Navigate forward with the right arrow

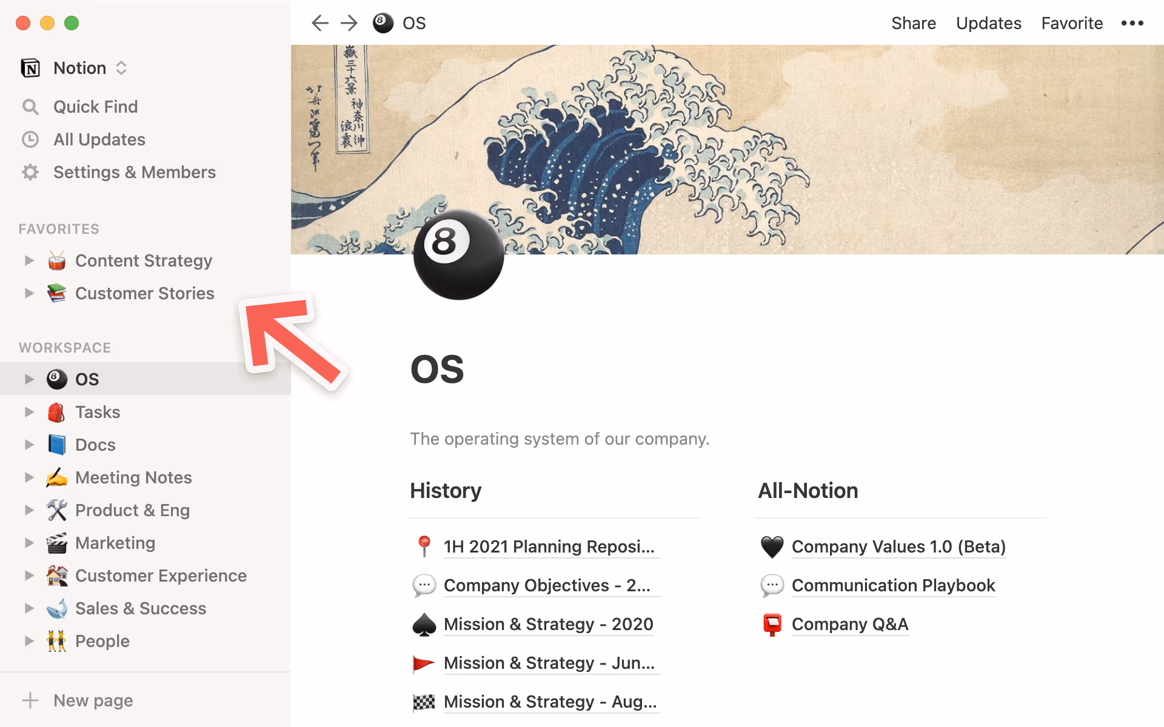(x=349, y=23)
